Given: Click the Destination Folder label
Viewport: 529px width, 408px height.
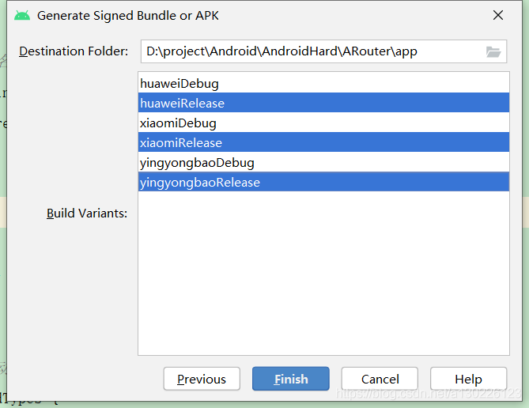Looking at the screenshot, I should [74, 51].
